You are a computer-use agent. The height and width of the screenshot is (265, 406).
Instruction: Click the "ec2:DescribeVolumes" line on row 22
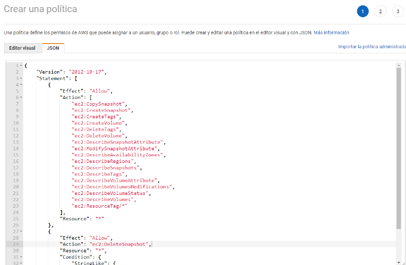click(x=103, y=200)
